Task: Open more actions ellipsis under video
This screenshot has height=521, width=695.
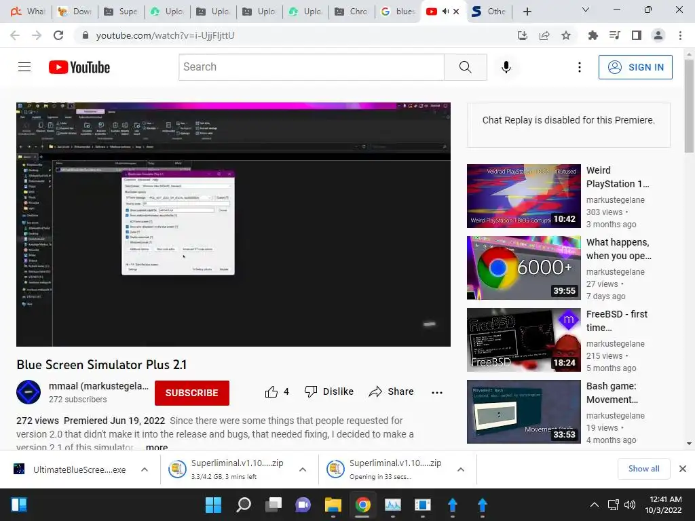Action: point(437,393)
